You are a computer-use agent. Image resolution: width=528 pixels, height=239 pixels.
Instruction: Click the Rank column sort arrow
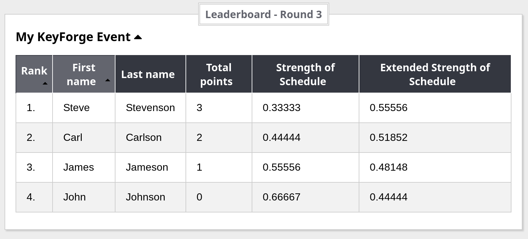[x=45, y=84]
